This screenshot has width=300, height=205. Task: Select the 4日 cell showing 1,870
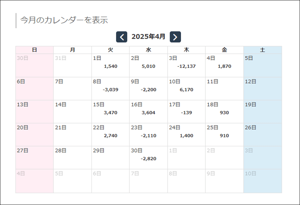pyautogui.click(x=224, y=65)
